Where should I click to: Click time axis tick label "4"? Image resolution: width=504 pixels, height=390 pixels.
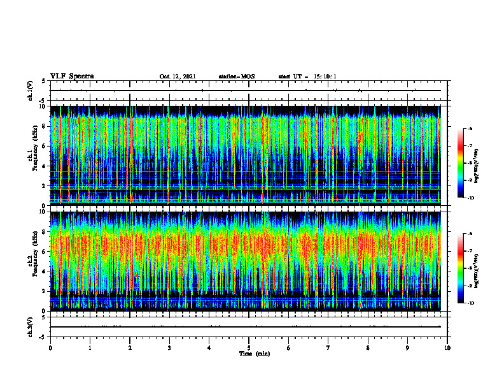209,348
